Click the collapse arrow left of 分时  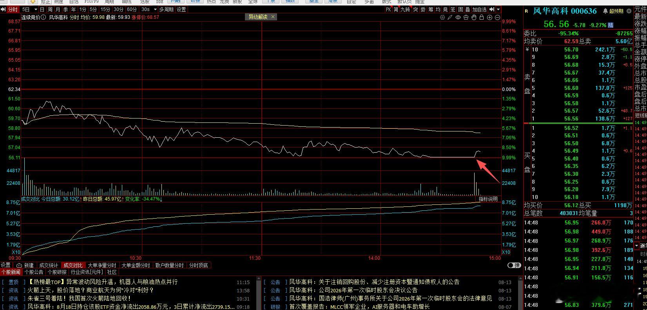pos(3,9)
